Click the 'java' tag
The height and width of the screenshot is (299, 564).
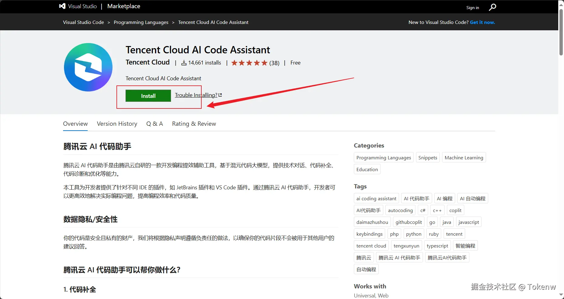click(447, 222)
